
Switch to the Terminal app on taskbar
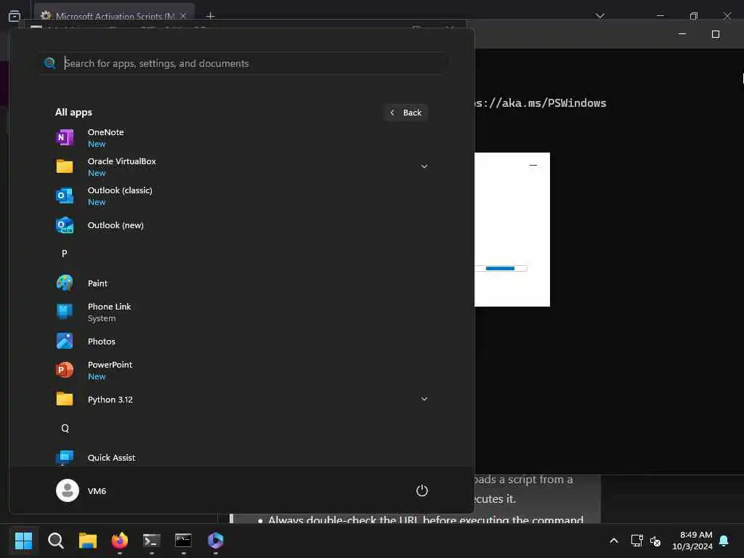(151, 541)
